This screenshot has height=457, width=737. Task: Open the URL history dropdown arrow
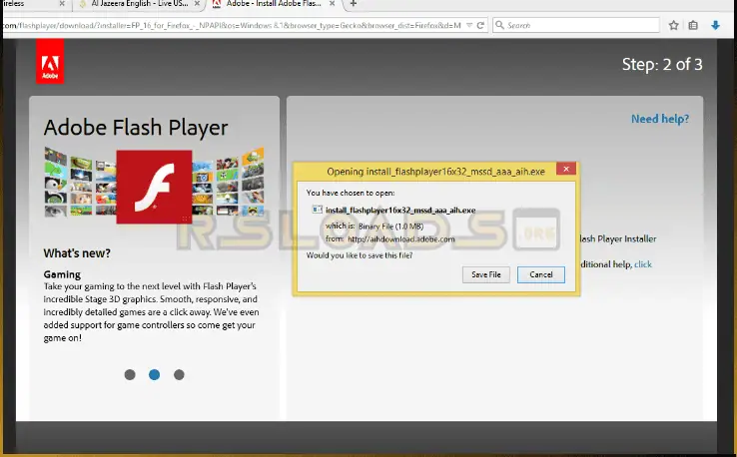469,25
